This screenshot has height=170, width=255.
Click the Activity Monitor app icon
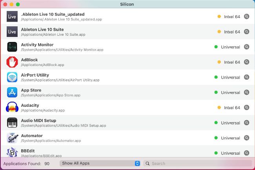click(12, 47)
